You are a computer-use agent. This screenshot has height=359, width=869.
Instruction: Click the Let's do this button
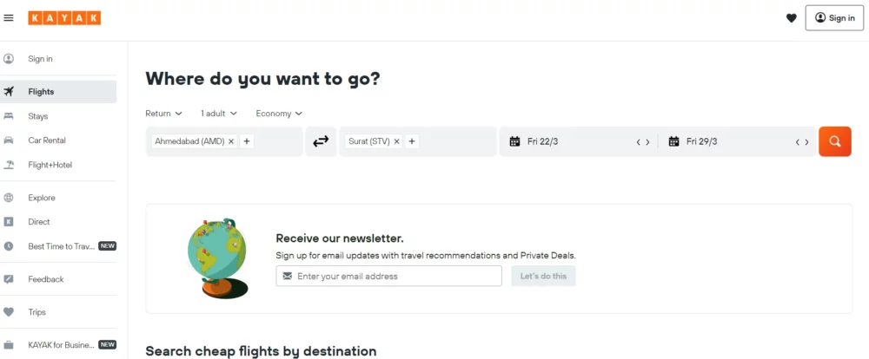tap(543, 276)
